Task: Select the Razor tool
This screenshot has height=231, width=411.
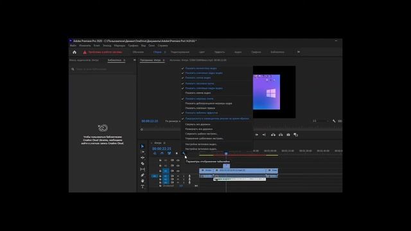Action: pos(143,164)
